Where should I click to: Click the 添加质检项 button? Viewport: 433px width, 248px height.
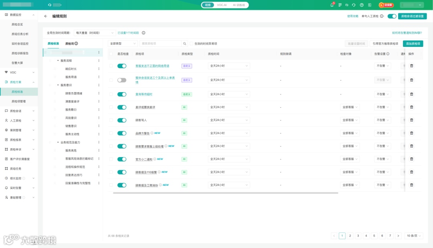413,44
